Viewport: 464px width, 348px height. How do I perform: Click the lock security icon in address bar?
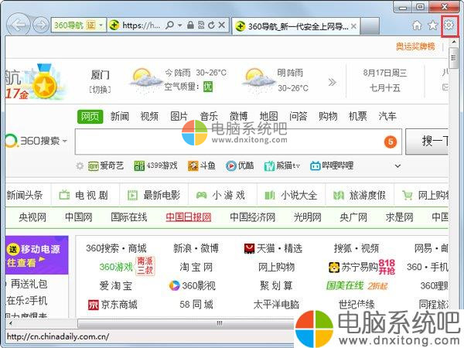190,26
